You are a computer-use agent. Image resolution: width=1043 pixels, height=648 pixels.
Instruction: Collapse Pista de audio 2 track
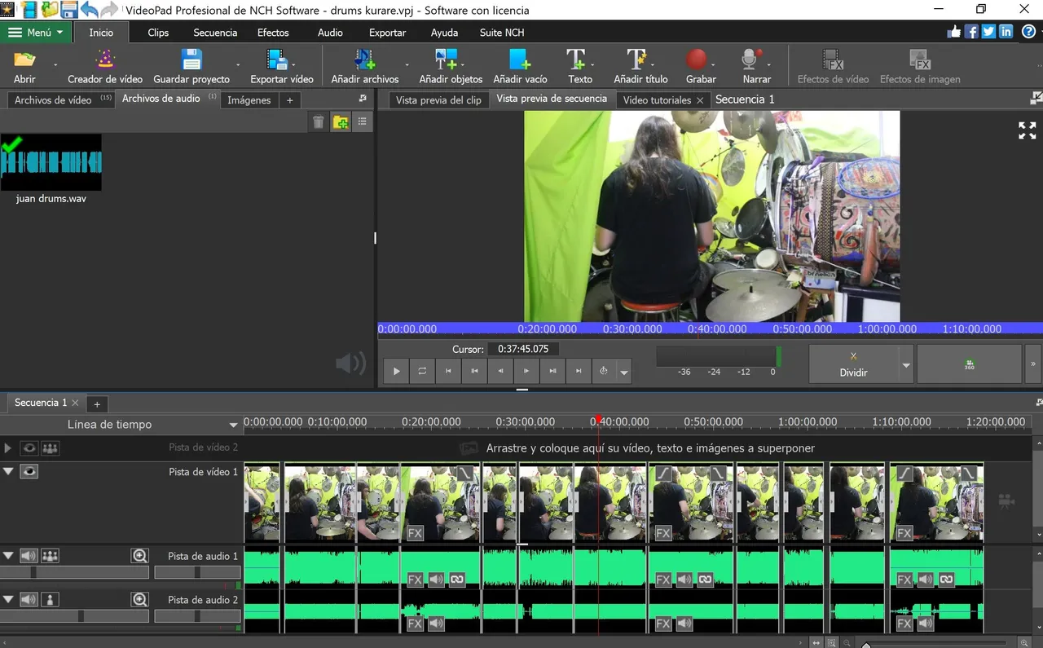(x=8, y=600)
